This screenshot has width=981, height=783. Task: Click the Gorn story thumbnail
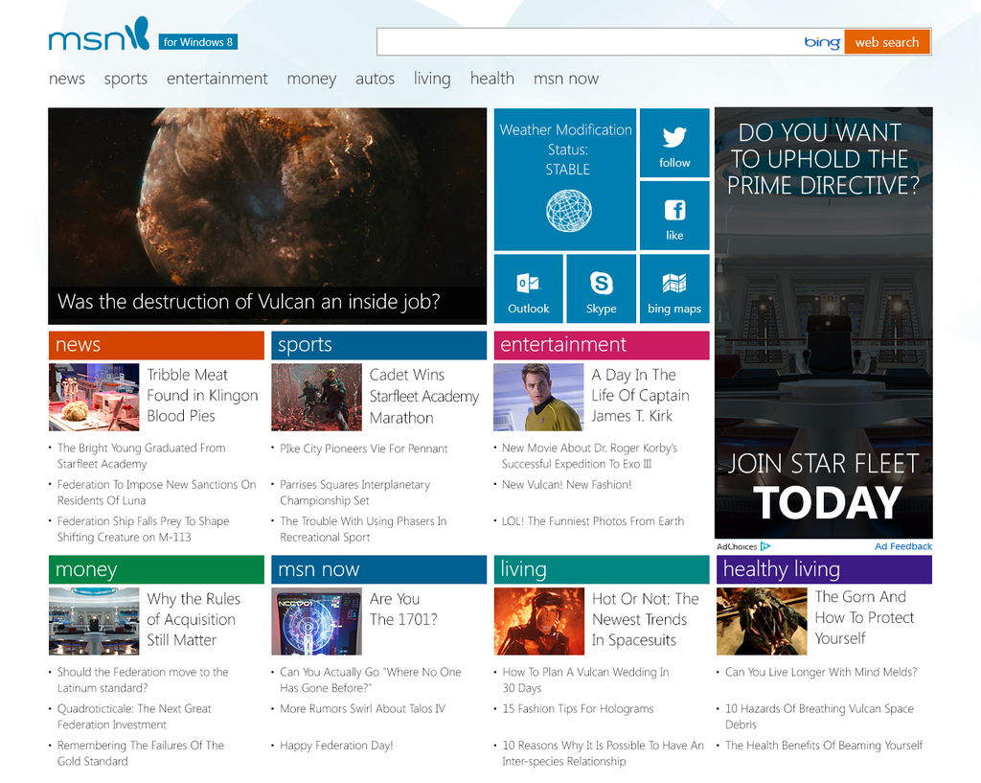click(x=762, y=621)
